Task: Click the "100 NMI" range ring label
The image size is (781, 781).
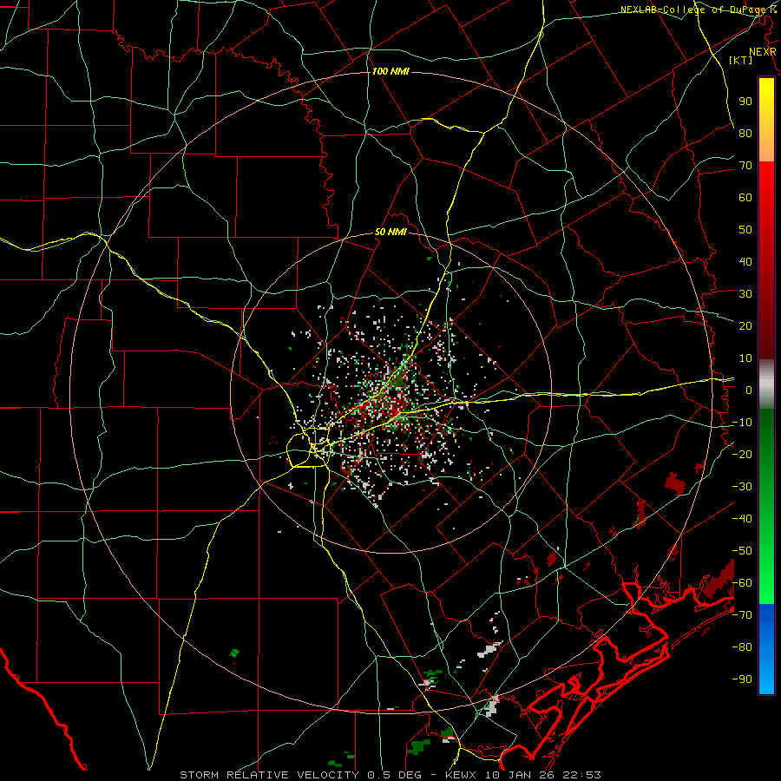Action: (x=390, y=72)
